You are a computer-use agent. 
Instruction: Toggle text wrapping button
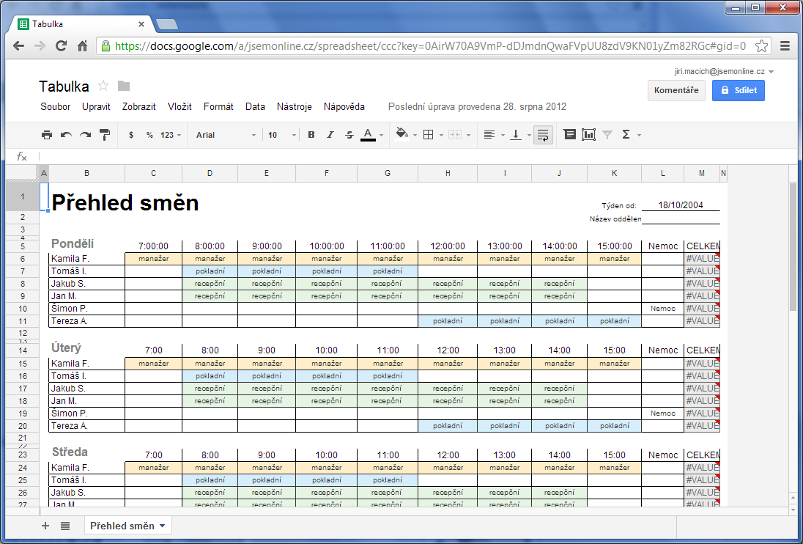point(543,135)
